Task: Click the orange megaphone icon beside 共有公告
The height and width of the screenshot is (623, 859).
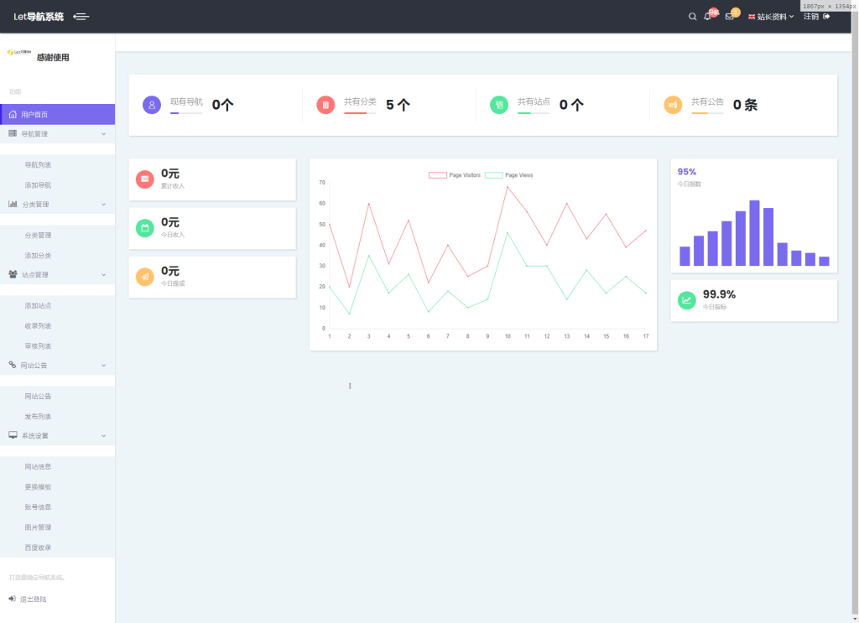Action: pyautogui.click(x=673, y=105)
